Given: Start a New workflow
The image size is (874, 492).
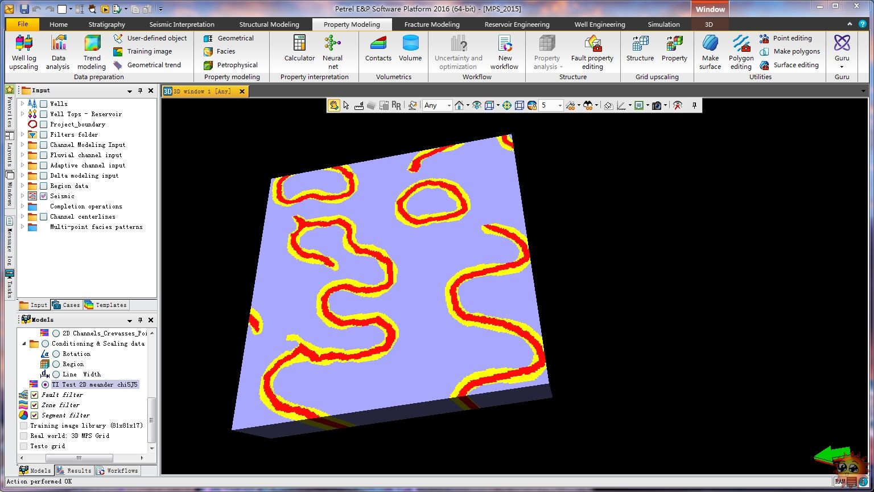Looking at the screenshot, I should [504, 52].
